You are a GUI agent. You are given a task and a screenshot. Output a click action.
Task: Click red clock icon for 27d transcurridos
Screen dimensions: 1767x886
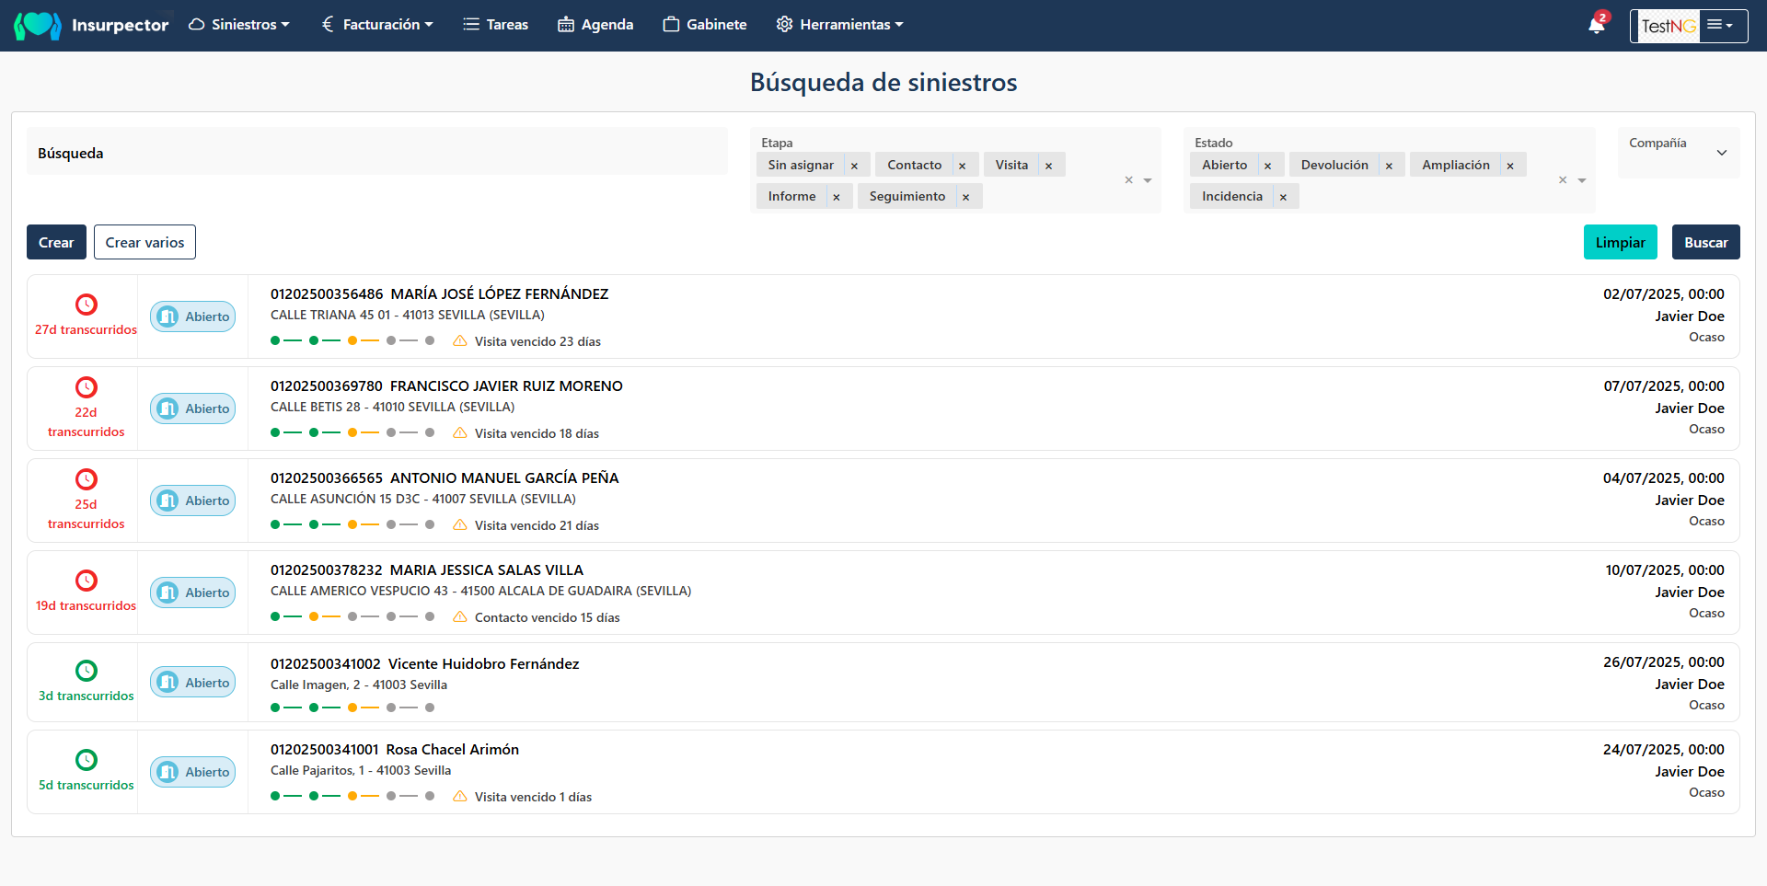coord(86,305)
